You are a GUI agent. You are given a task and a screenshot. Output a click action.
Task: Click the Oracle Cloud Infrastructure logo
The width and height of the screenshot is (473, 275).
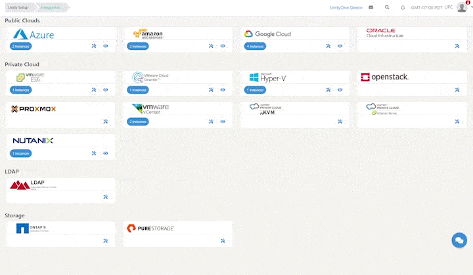point(384,33)
